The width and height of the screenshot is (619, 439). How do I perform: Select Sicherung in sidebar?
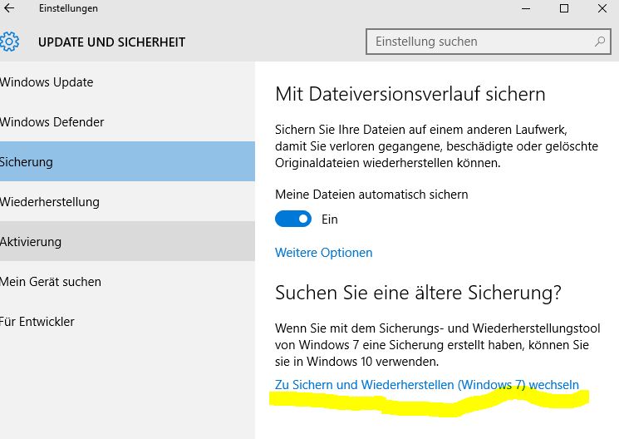tap(127, 161)
